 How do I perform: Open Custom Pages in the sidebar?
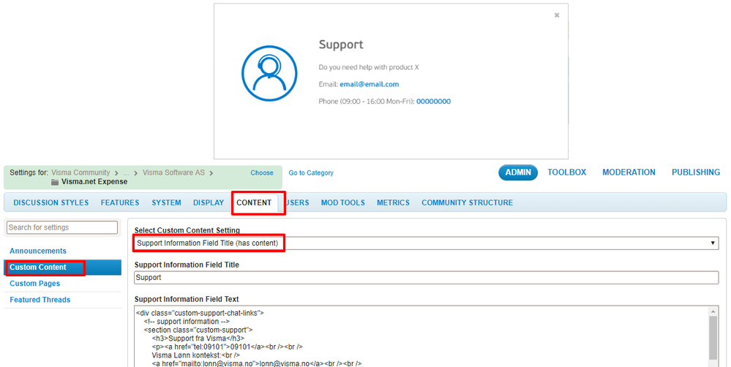point(35,284)
